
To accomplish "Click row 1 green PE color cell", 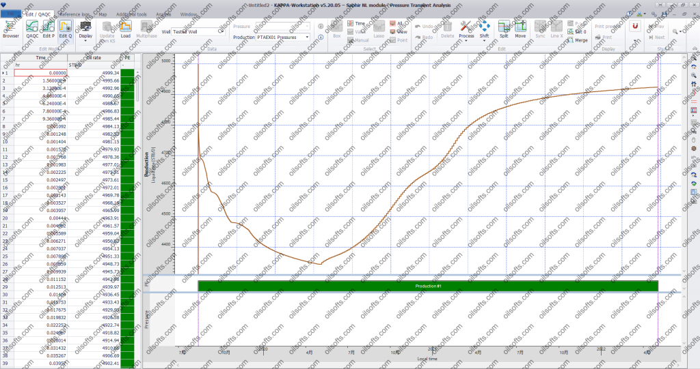I will (x=127, y=73).
